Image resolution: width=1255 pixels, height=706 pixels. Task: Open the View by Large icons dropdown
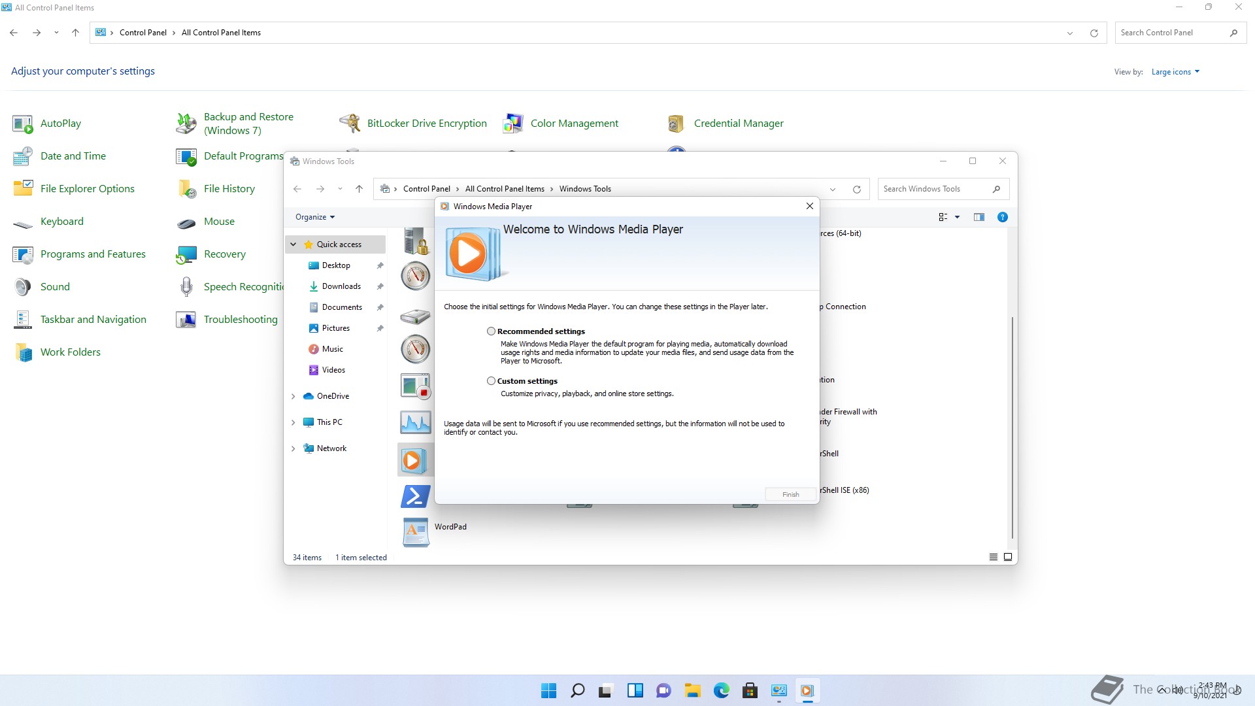pos(1175,72)
